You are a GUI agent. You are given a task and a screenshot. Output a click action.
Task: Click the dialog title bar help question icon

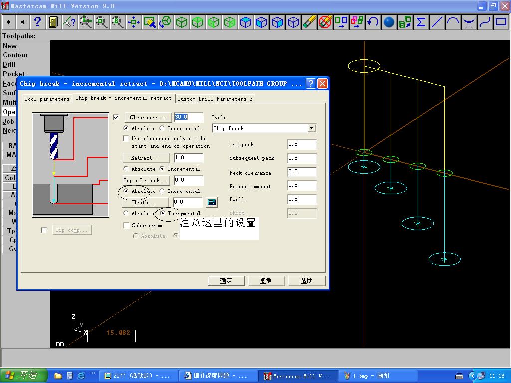[x=311, y=84]
